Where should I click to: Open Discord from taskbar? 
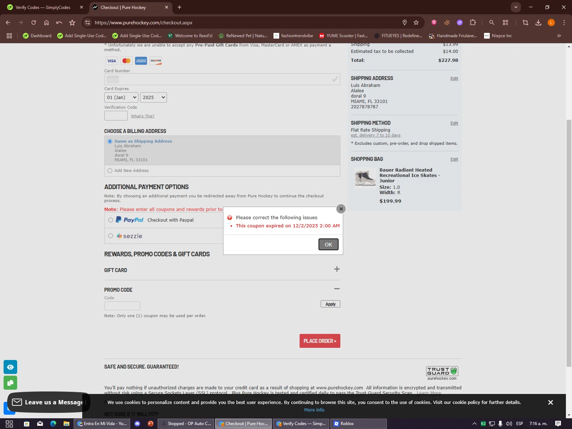click(x=137, y=424)
